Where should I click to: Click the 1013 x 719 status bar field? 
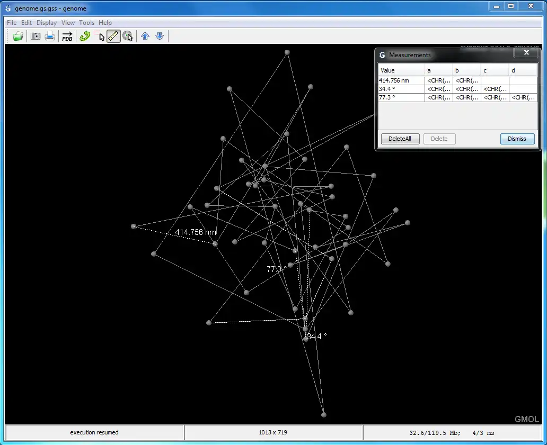point(273,432)
